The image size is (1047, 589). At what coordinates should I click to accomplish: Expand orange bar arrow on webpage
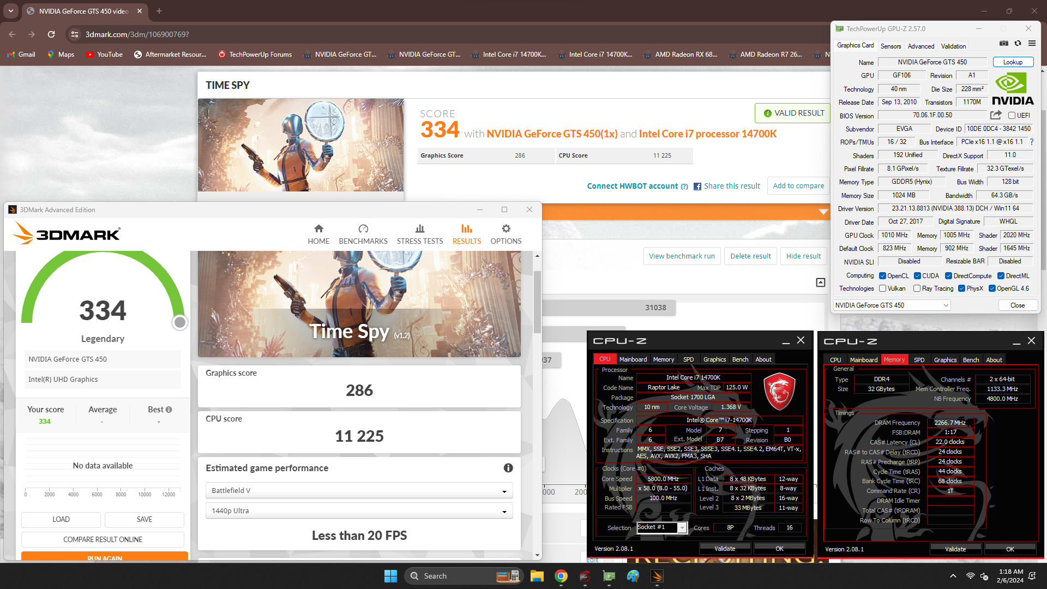[x=823, y=212]
